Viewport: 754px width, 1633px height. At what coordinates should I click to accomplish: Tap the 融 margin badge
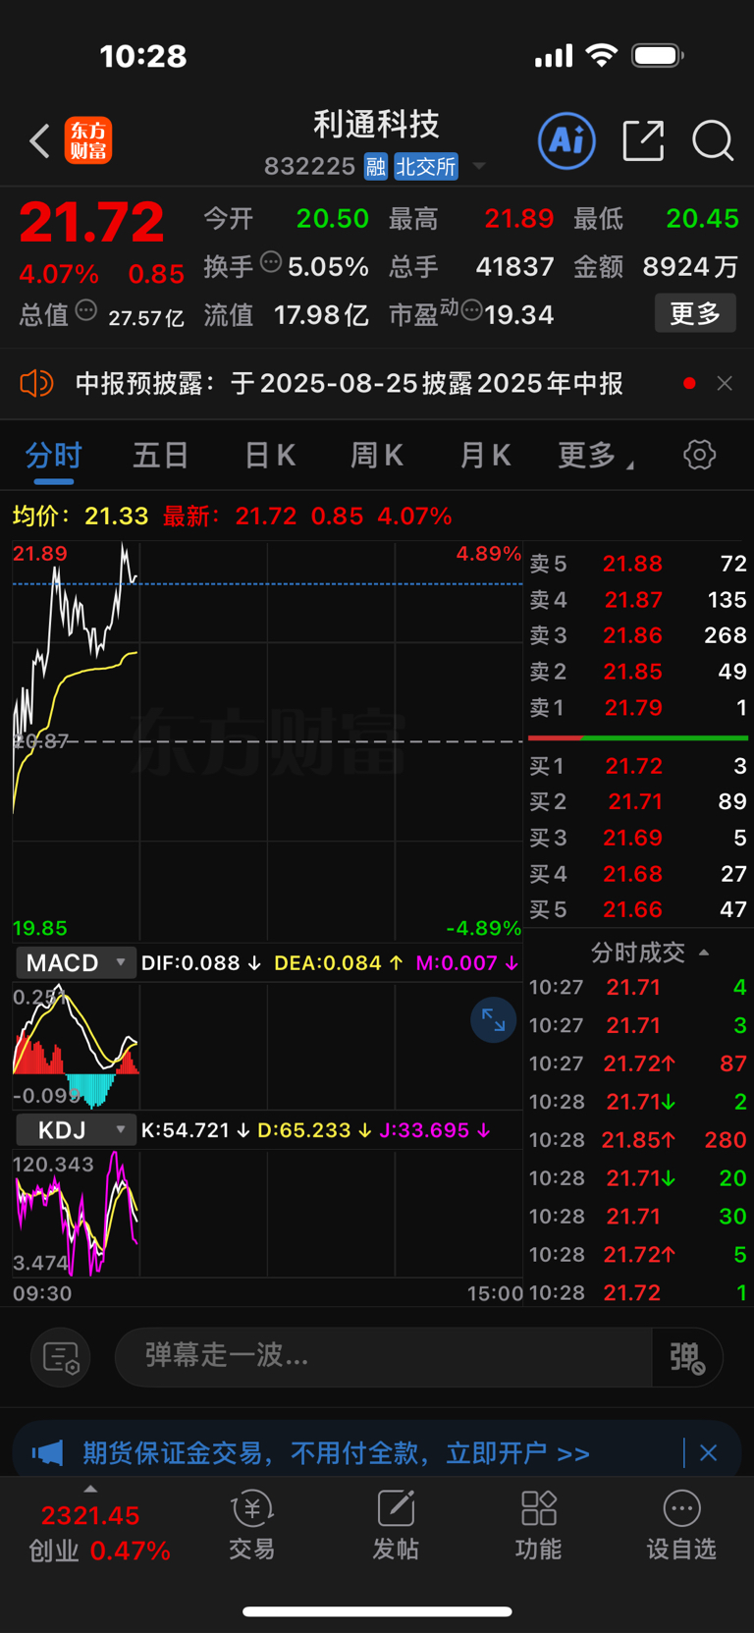(x=375, y=166)
